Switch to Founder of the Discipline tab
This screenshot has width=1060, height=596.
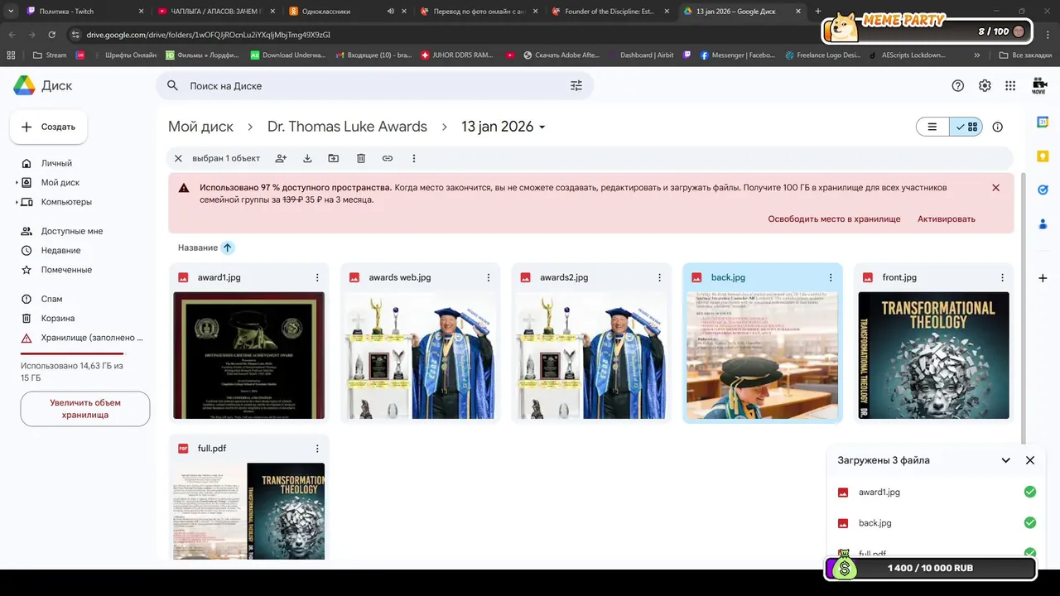coord(609,11)
